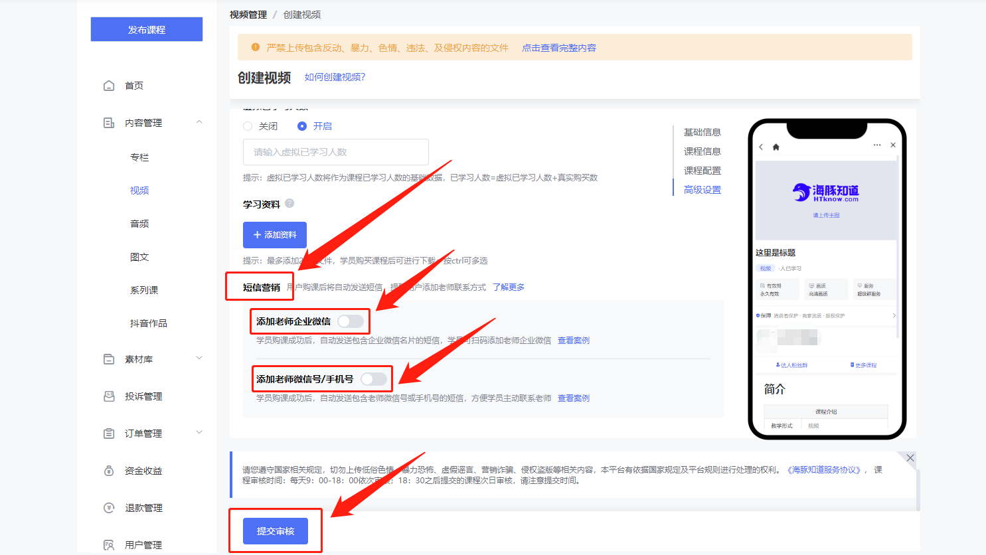Click the help icon beside 学习资料

[289, 204]
